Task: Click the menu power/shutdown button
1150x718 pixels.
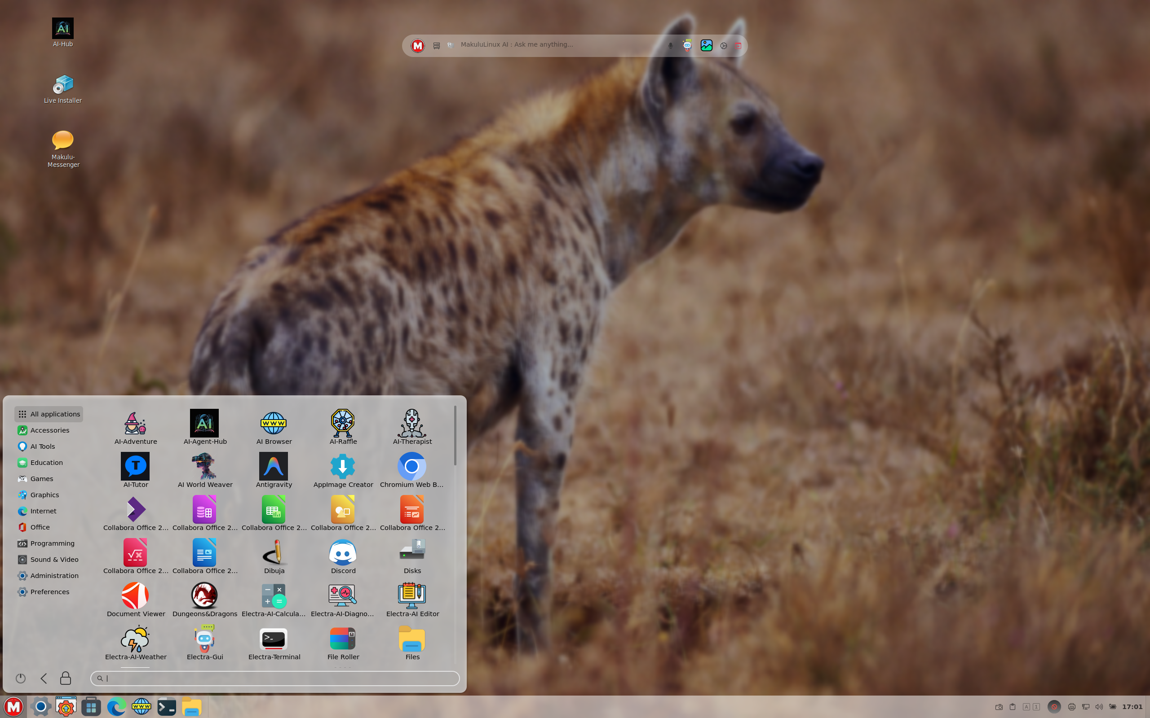Action: tap(20, 678)
